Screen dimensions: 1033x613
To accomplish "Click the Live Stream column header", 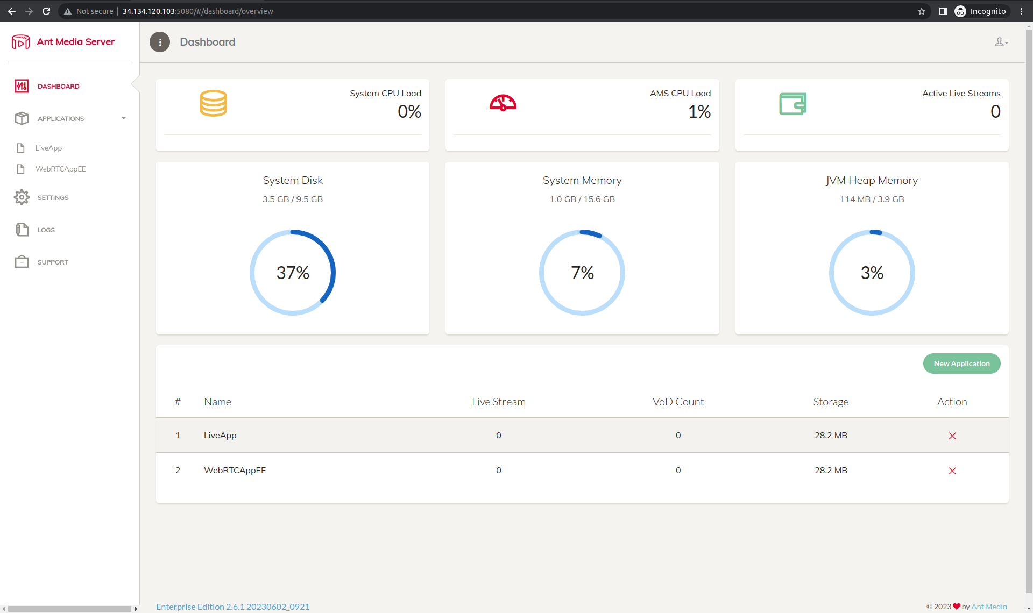I will [x=499, y=402].
